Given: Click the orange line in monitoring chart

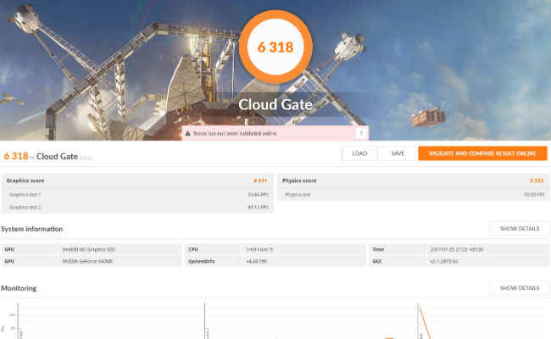Looking at the screenshot, I should 426,323.
